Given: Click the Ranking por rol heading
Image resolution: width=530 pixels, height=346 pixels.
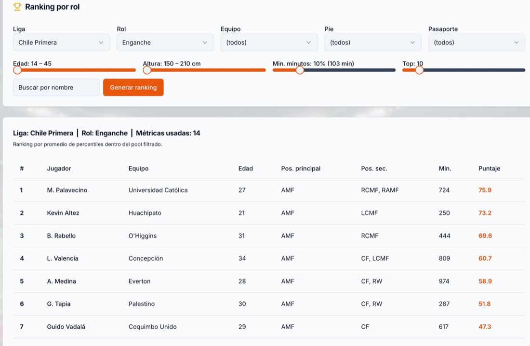Looking at the screenshot, I should pos(52,7).
